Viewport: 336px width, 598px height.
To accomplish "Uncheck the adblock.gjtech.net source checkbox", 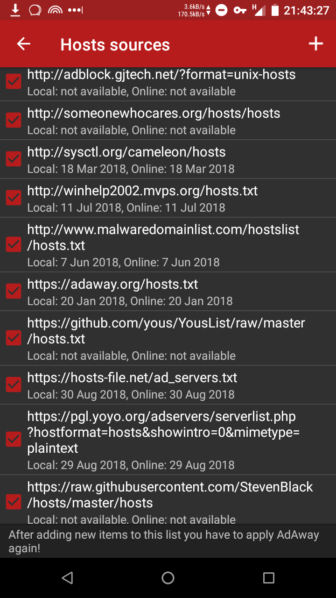I will (14, 82).
